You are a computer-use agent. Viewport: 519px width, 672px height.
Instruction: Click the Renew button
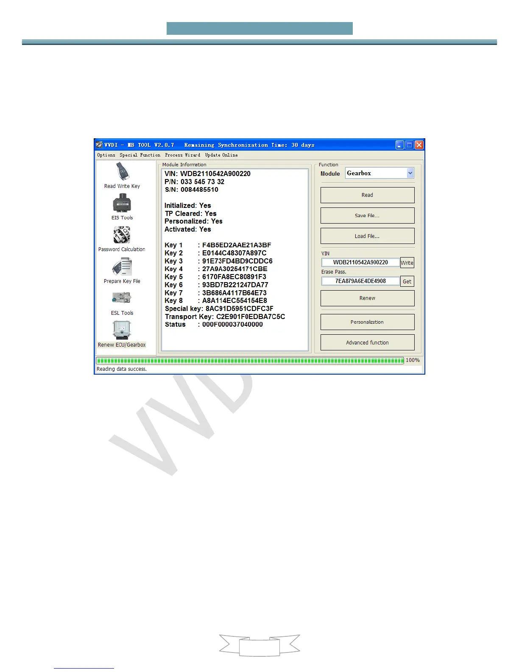click(367, 298)
